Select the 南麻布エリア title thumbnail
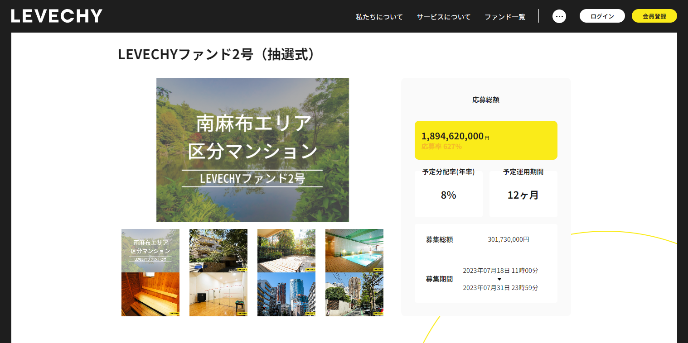The image size is (688, 343). 150,251
